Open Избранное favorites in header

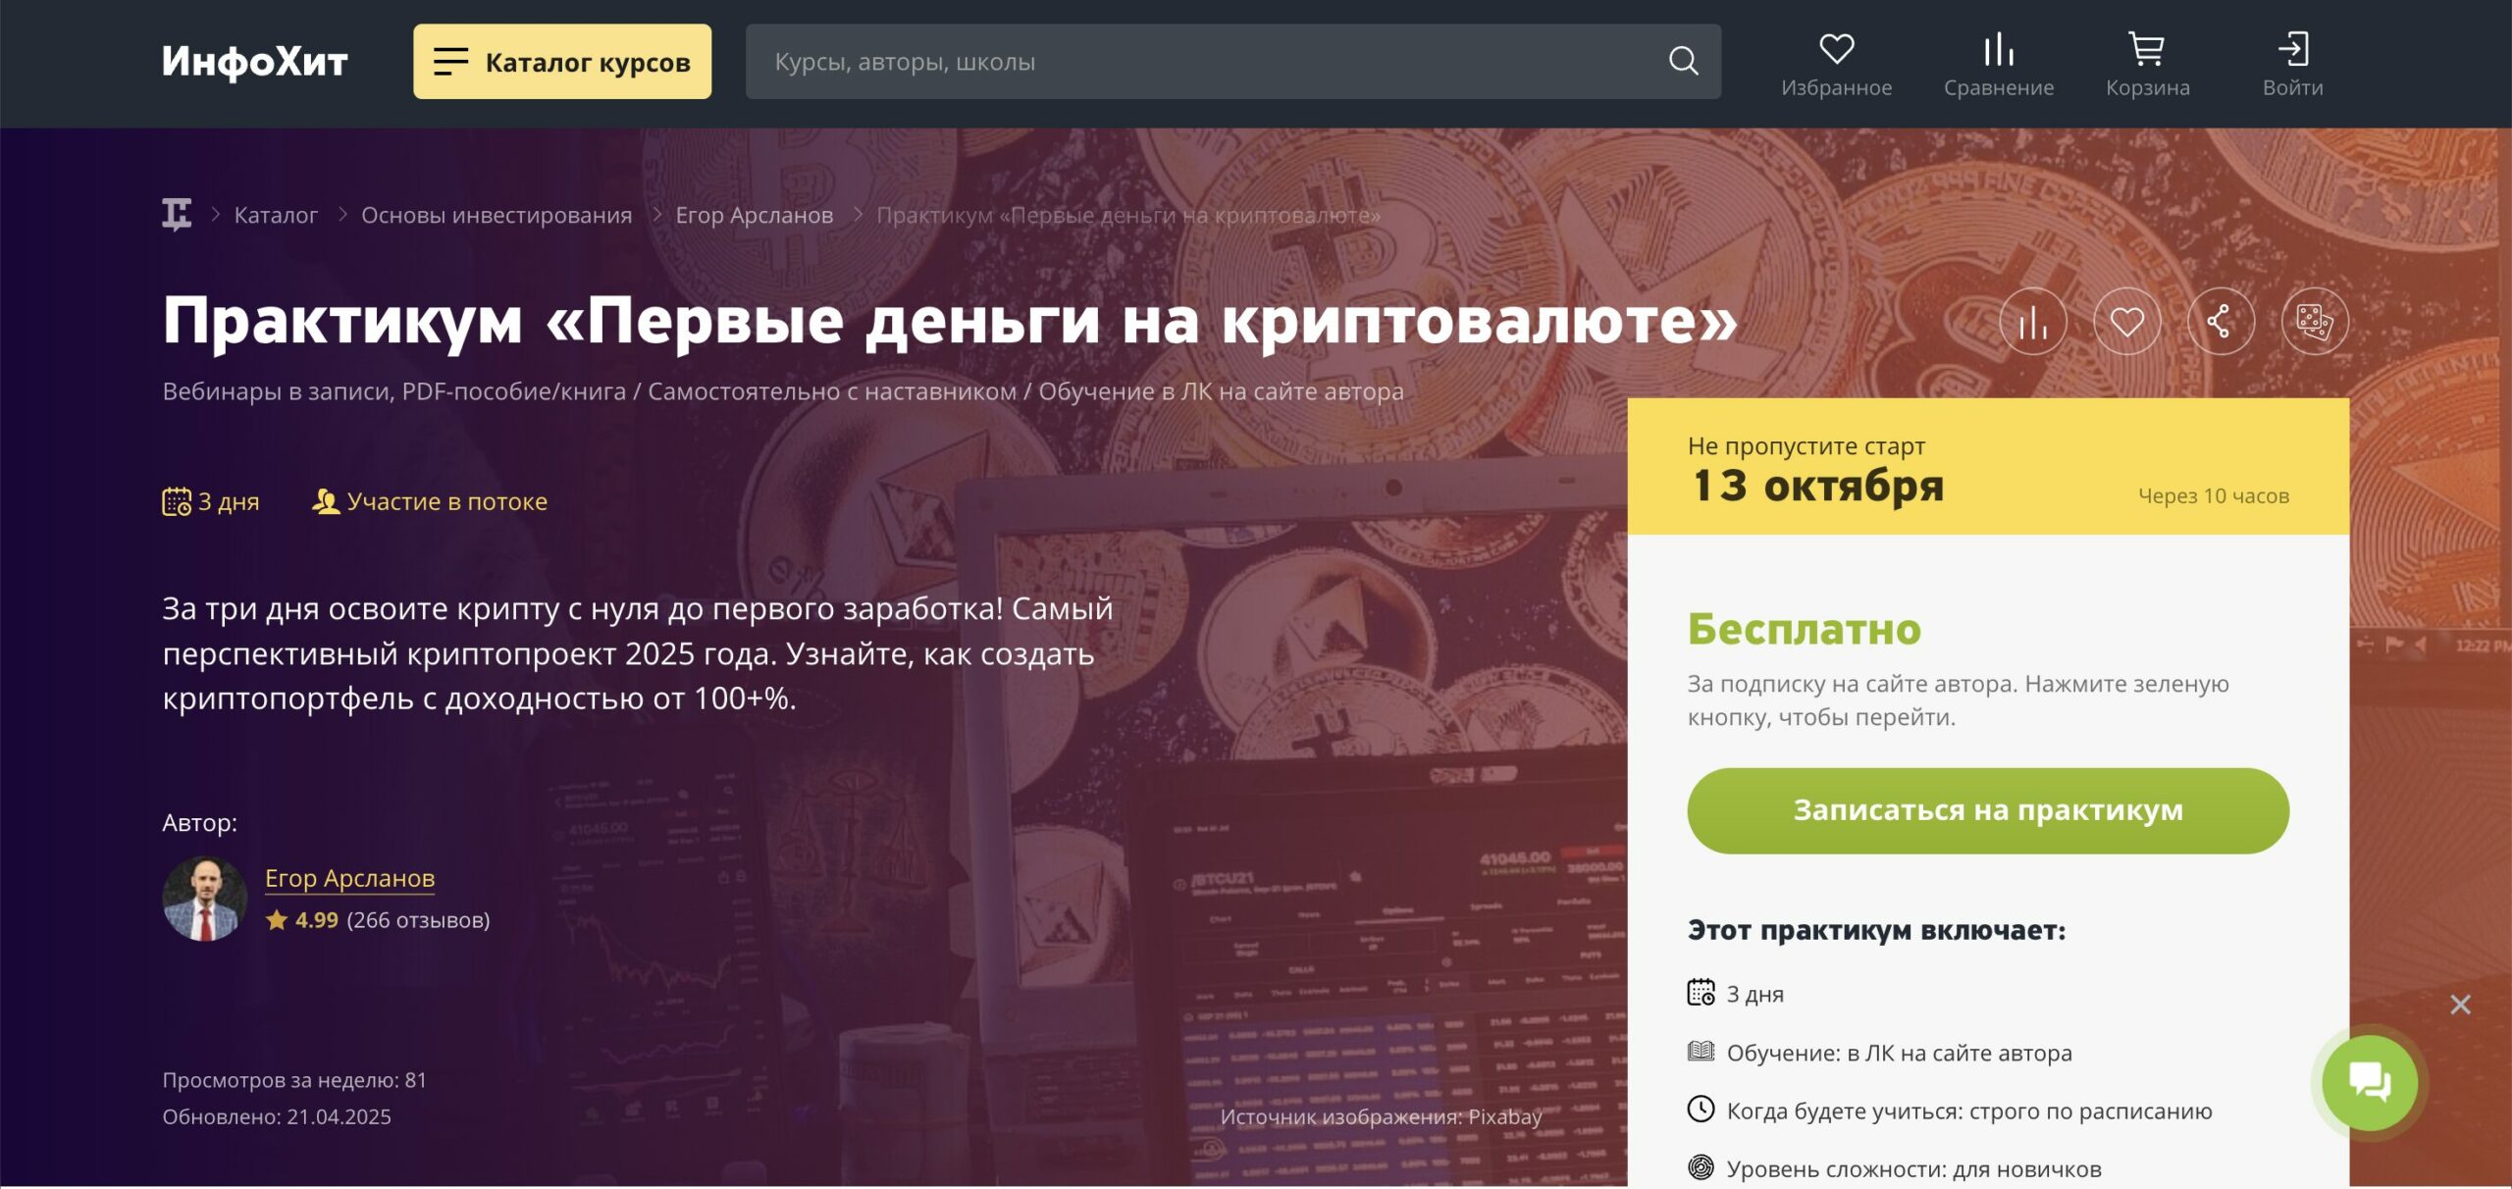pyautogui.click(x=1836, y=65)
